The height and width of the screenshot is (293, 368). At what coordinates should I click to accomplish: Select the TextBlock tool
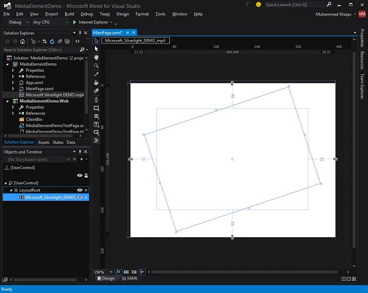tap(96, 124)
